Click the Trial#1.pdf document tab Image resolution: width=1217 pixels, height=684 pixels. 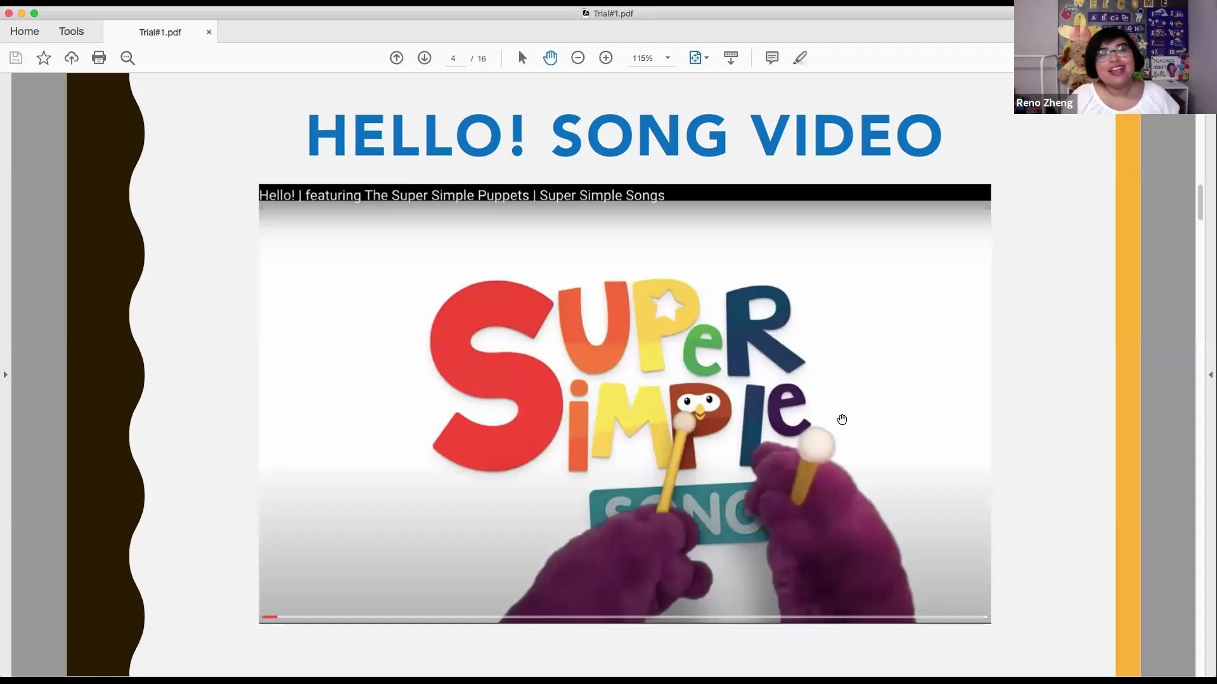(x=159, y=32)
